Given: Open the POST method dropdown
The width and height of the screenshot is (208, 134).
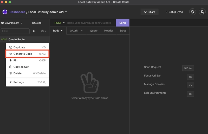Looking at the screenshot, I should pyautogui.click(x=59, y=23).
